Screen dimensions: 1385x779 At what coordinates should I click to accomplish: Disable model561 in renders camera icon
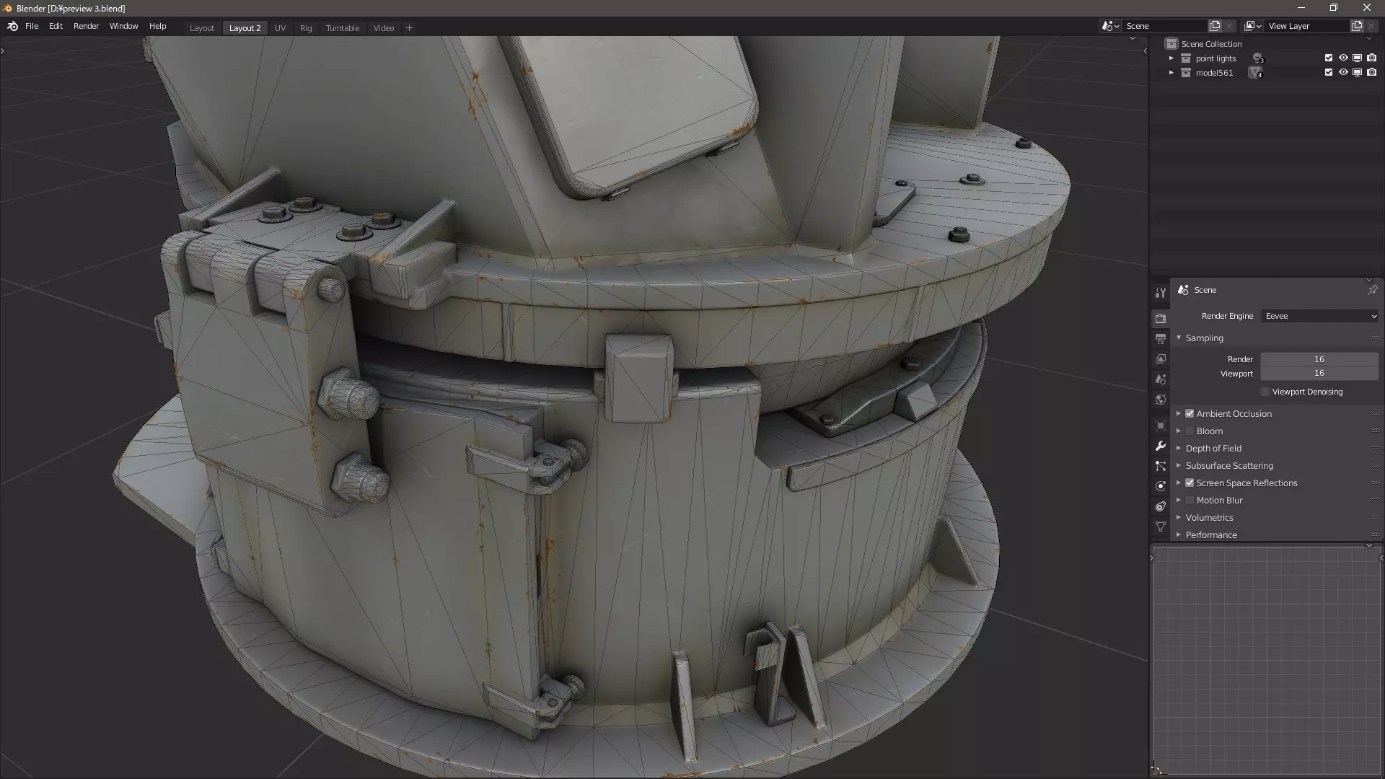click(x=1371, y=72)
